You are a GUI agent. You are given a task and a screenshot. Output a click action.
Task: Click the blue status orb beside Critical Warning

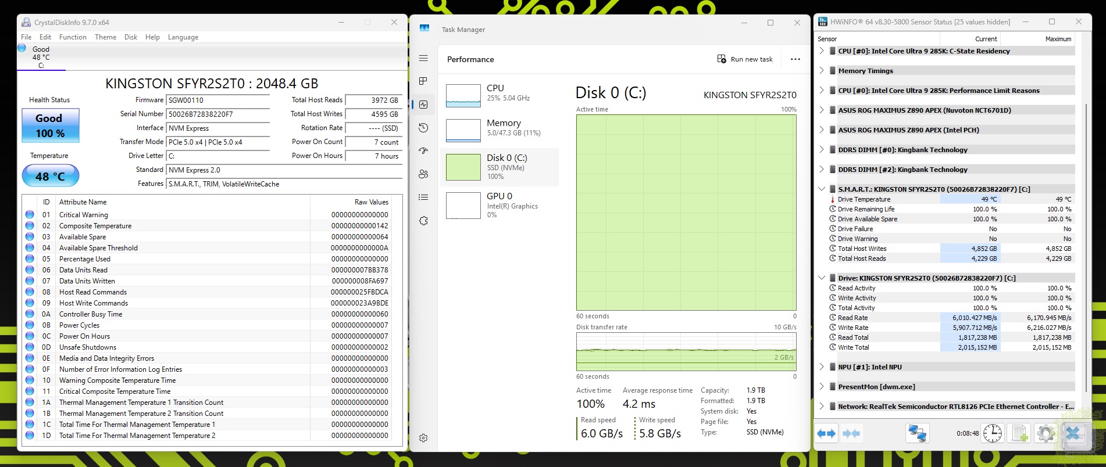30,215
